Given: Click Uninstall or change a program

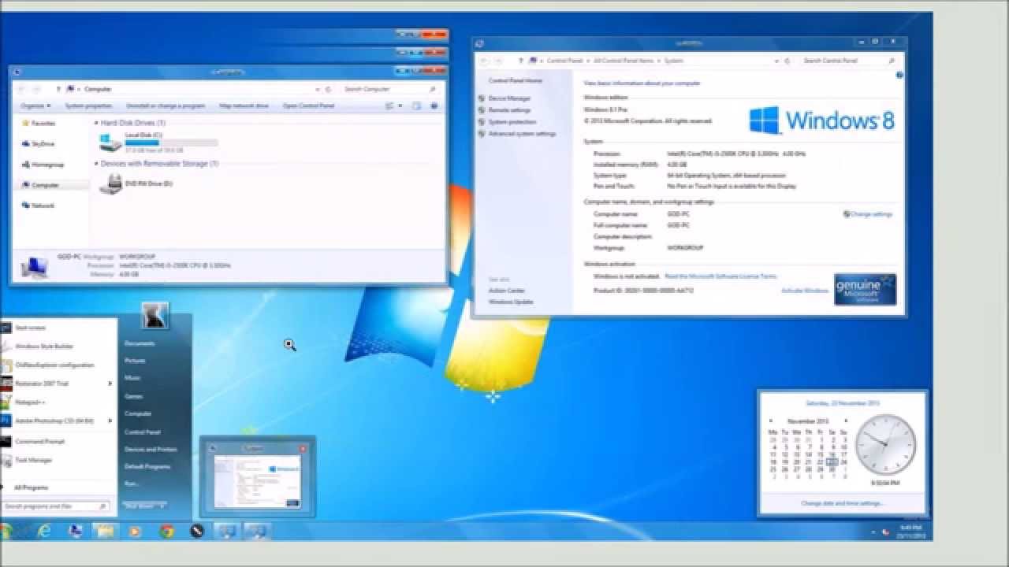Looking at the screenshot, I should tap(166, 106).
